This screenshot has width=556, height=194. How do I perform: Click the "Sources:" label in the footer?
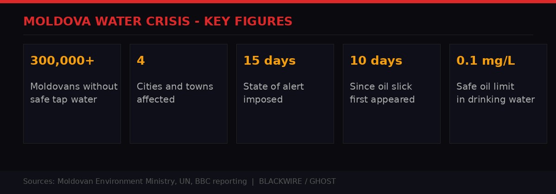coord(39,182)
